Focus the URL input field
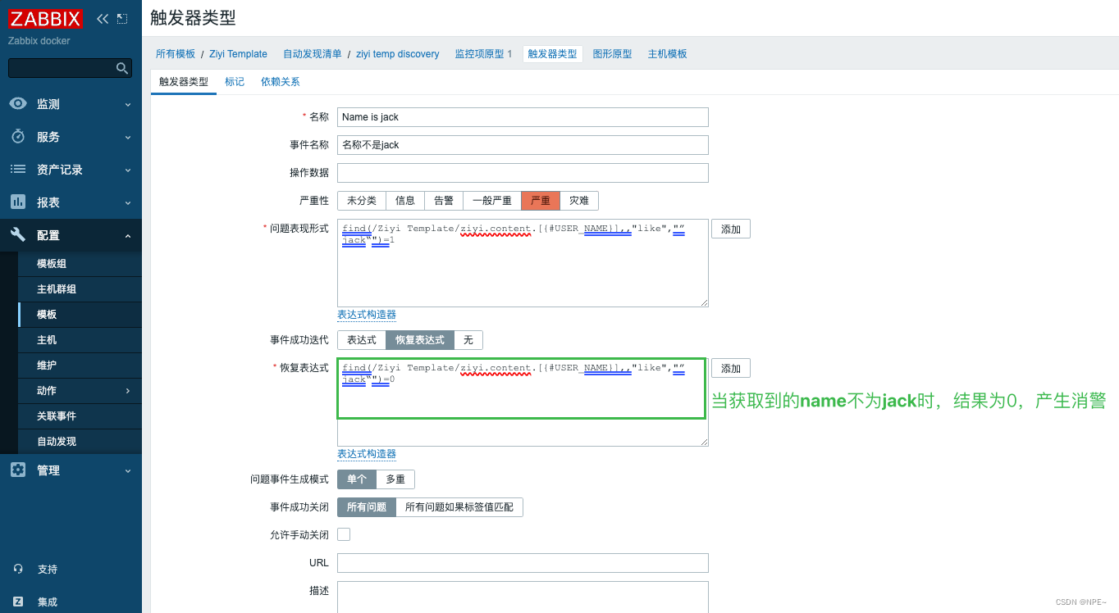The image size is (1119, 613). pyautogui.click(x=523, y=563)
